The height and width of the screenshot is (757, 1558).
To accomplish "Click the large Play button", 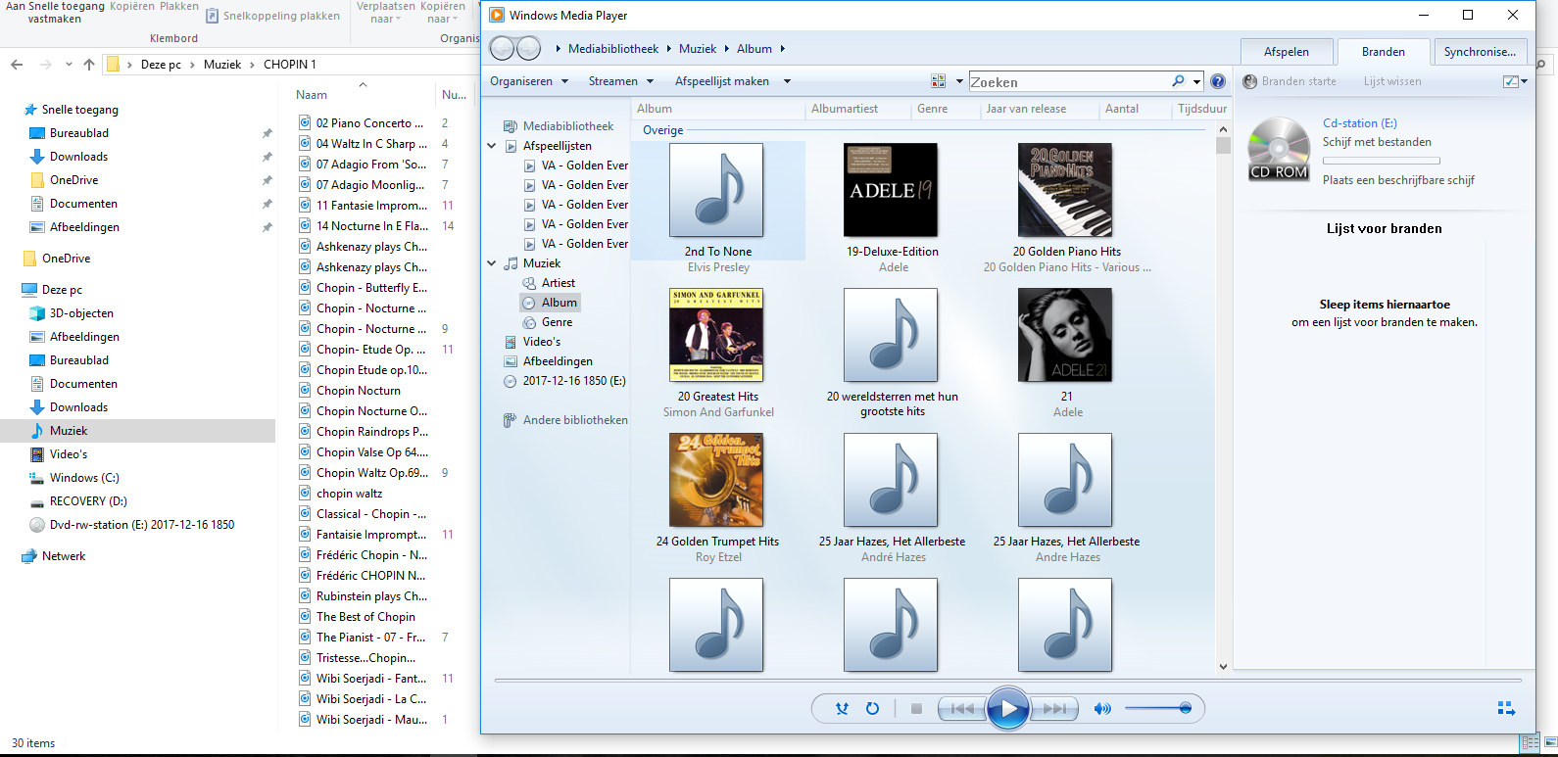I will (x=1008, y=709).
